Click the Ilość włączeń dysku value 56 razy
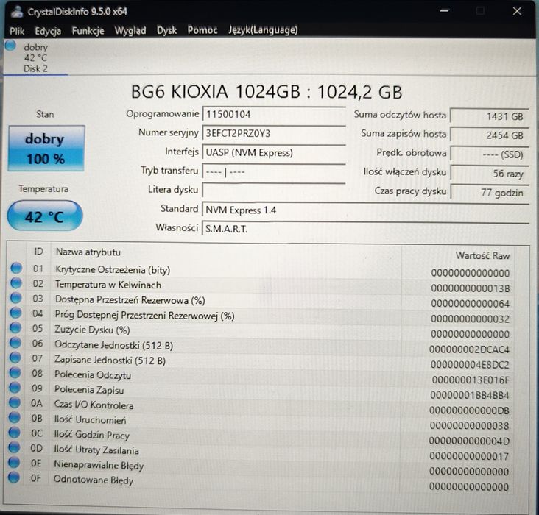 tap(489, 173)
